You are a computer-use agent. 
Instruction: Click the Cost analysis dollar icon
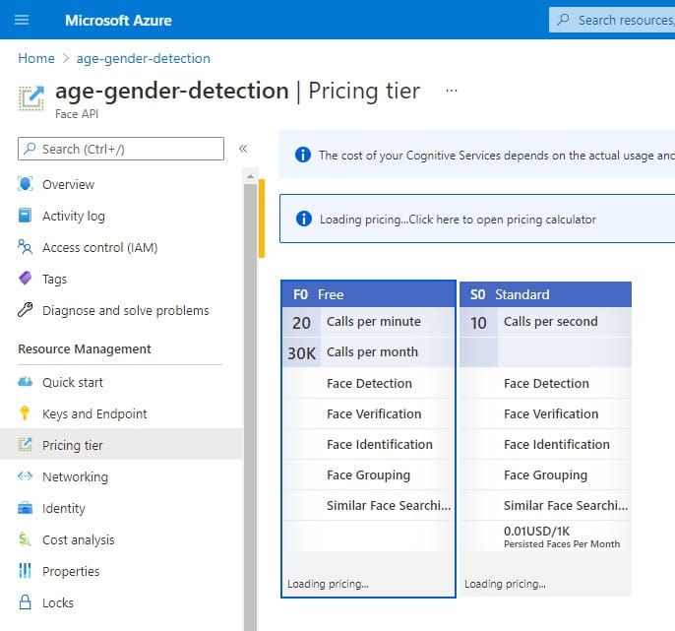pyautogui.click(x=25, y=539)
